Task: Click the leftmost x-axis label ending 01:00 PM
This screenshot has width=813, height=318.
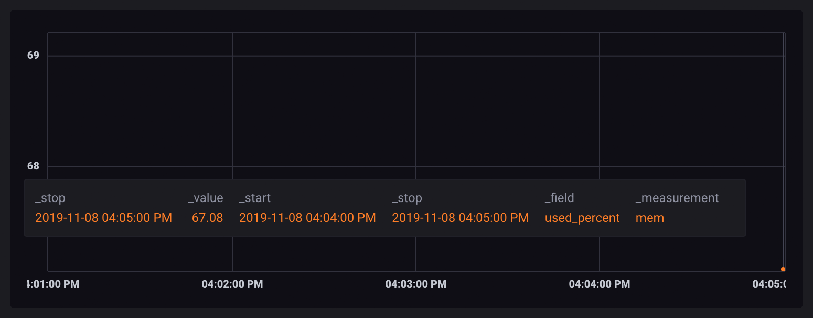Action: tap(52, 284)
